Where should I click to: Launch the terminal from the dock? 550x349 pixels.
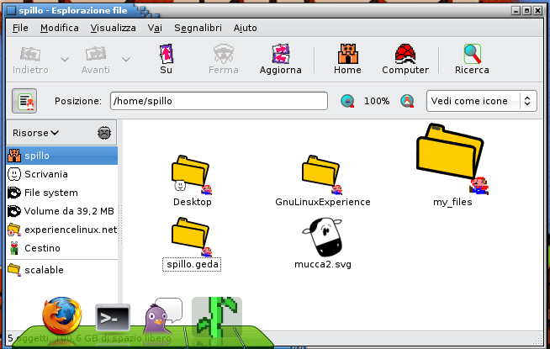[113, 317]
